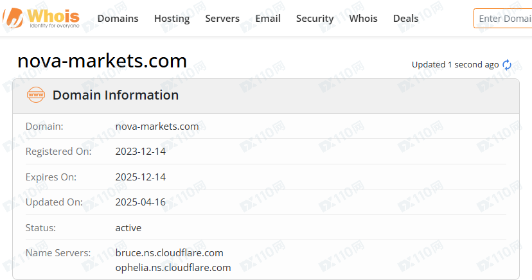Click the Enter Domain search field
Viewport: 532px width, 280px height.
pos(504,19)
